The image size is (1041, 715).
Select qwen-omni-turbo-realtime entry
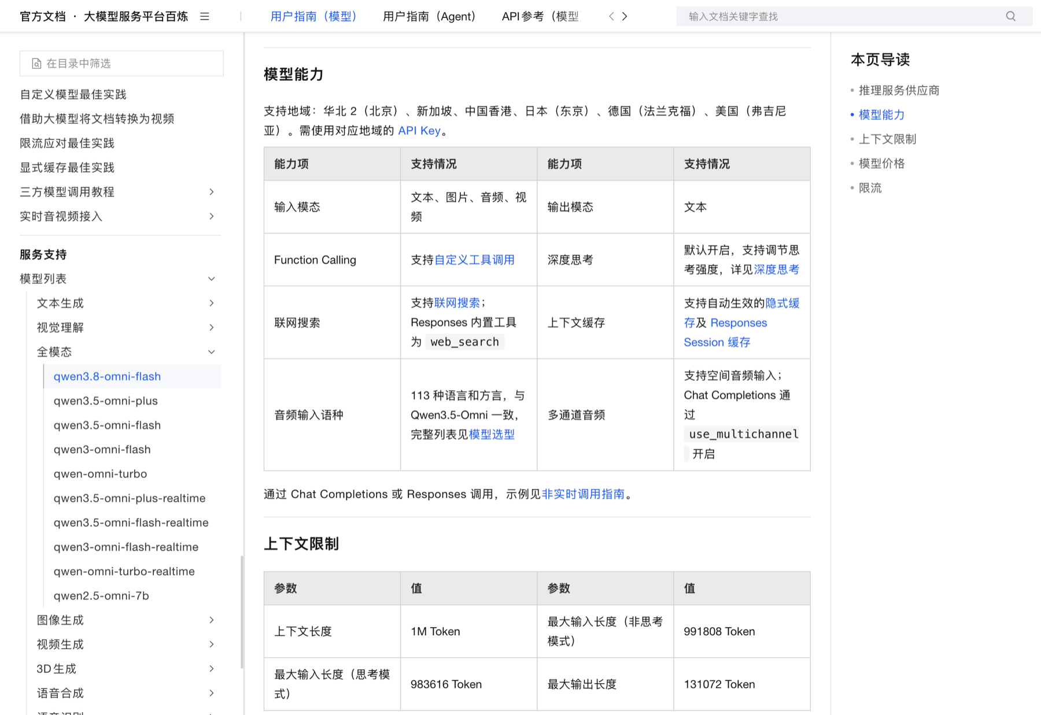124,571
